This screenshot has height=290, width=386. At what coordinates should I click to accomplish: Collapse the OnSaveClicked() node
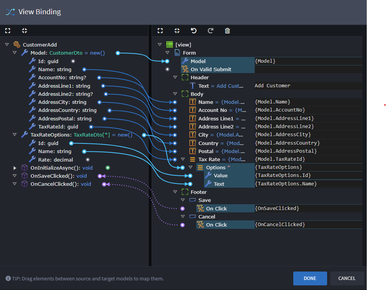(x=15, y=176)
